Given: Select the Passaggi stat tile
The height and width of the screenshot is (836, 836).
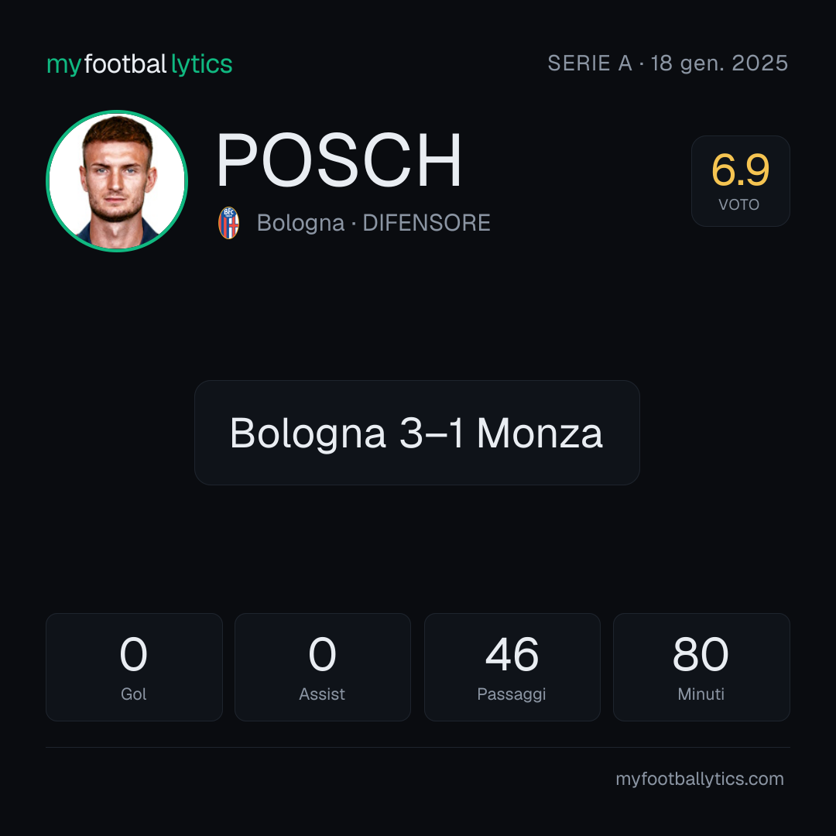Looking at the screenshot, I should [x=512, y=667].
